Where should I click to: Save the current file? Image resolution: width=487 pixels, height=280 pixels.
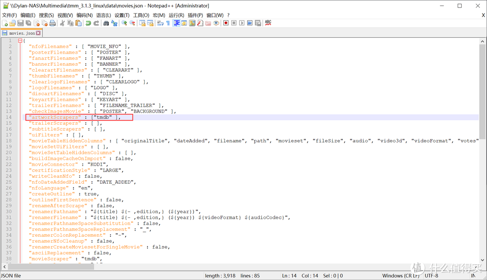20,23
